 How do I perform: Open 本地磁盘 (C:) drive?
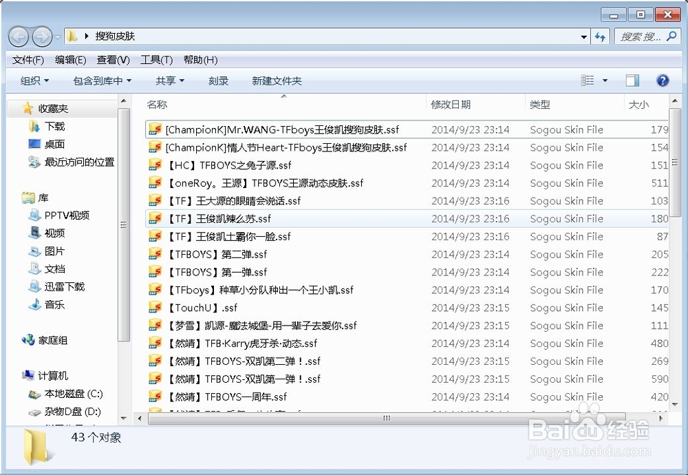pyautogui.click(x=74, y=394)
